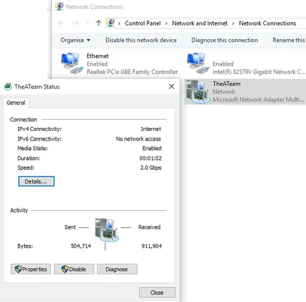
Task: Click the Diagnose button
Action: tap(117, 269)
